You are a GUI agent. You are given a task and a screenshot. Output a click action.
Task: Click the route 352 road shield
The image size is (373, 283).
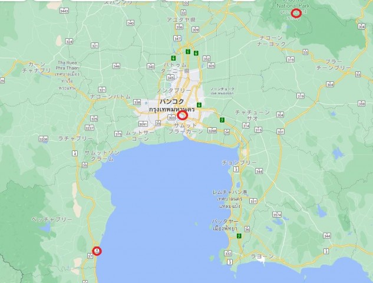click(206, 58)
